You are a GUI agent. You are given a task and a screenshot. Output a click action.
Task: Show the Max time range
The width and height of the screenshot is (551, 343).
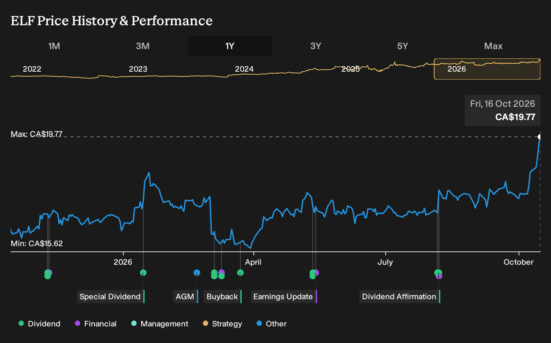pos(493,46)
